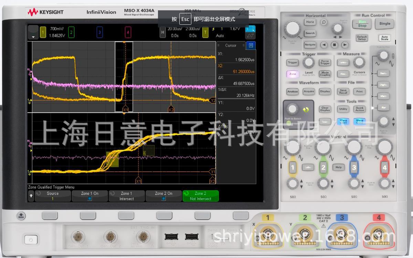Select the Ref key
Screen dimensions: 413x258
383,108
